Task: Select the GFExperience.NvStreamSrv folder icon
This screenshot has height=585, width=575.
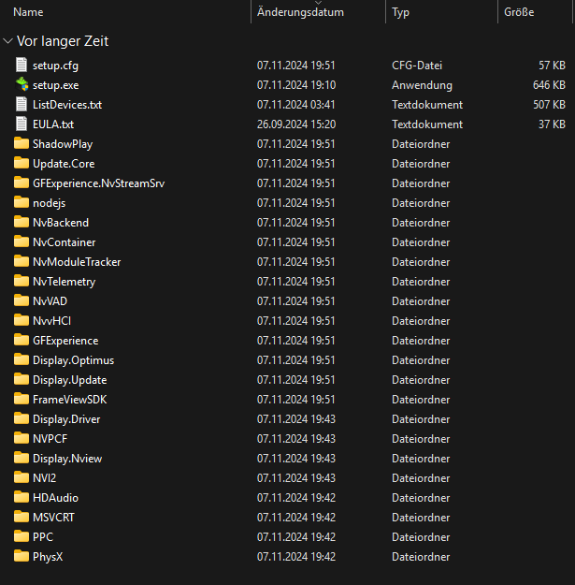Action: coord(22,183)
